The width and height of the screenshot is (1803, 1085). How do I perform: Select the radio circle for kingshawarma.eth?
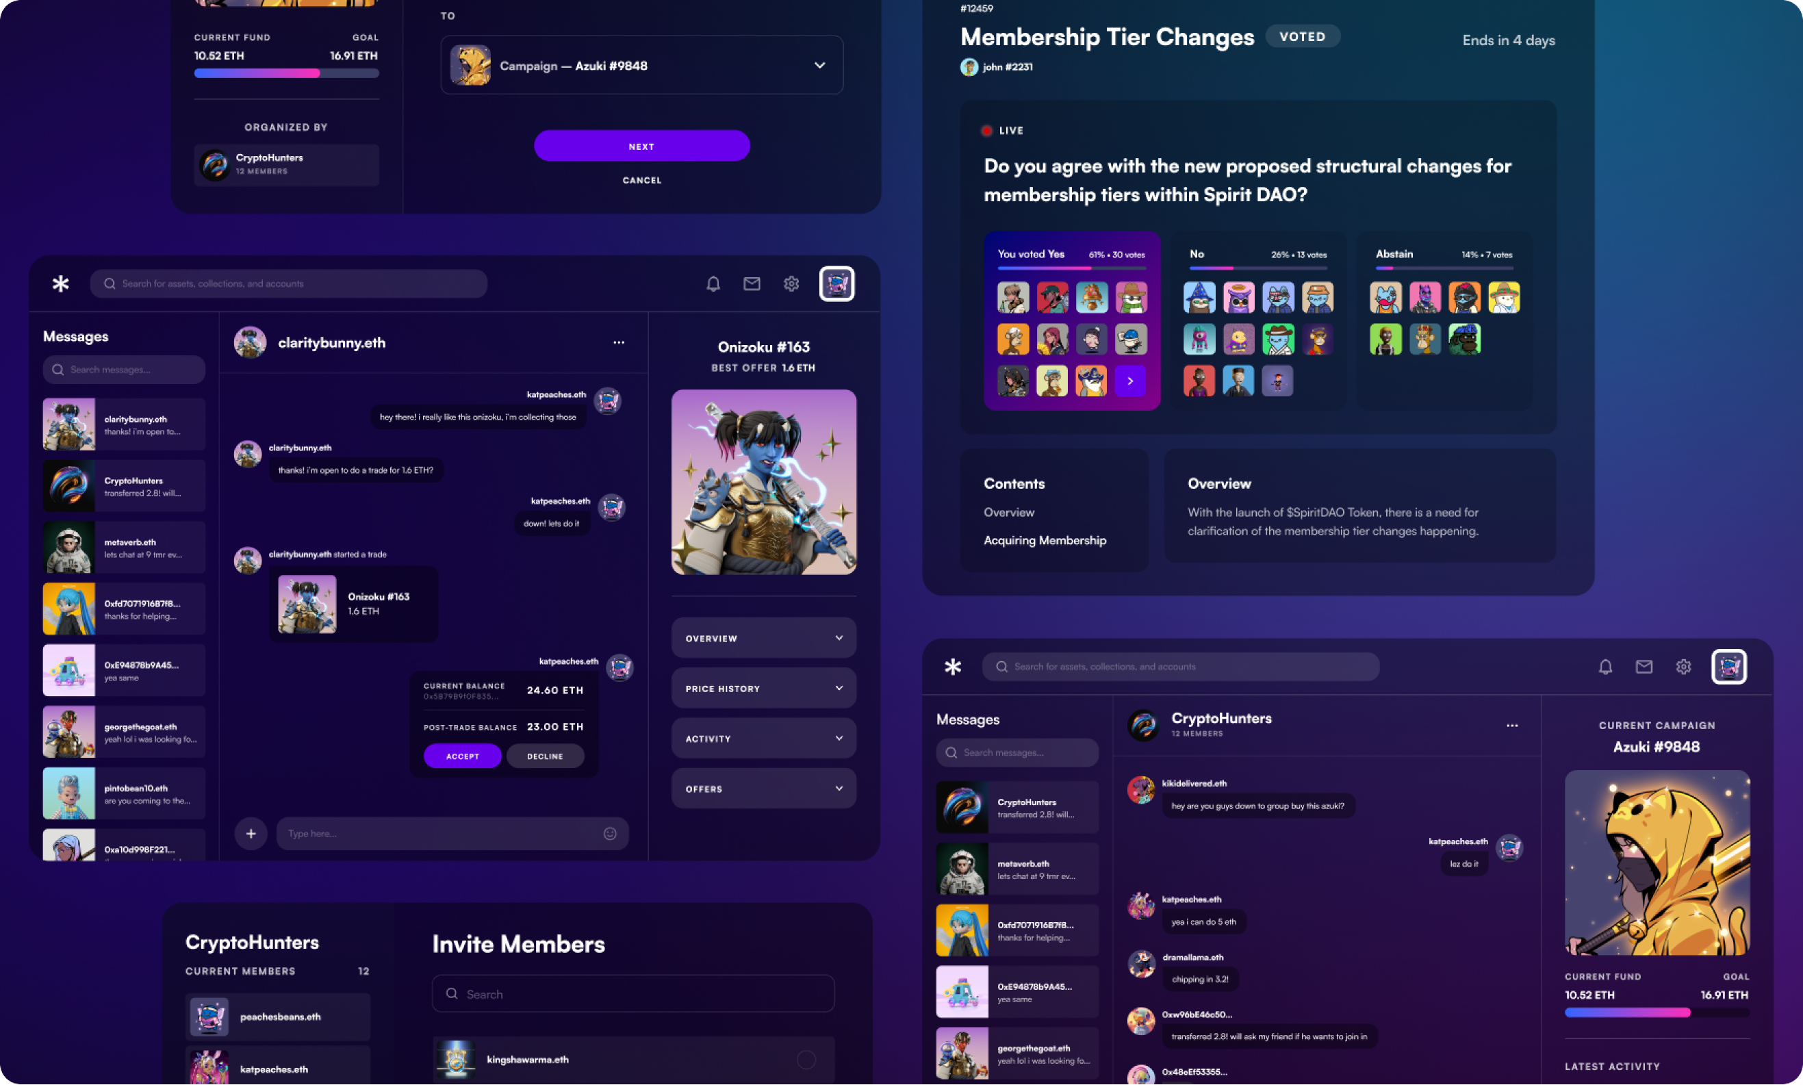[x=806, y=1060]
